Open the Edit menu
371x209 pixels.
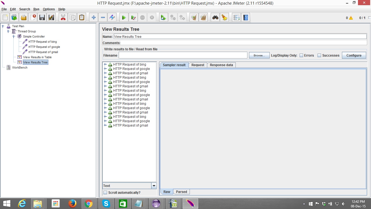[13, 9]
